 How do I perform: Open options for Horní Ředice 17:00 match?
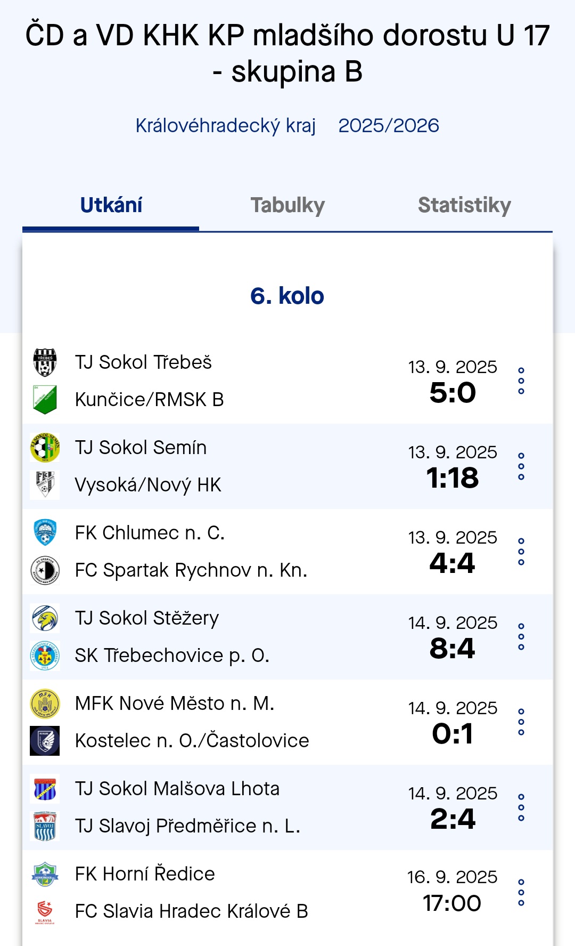[521, 893]
